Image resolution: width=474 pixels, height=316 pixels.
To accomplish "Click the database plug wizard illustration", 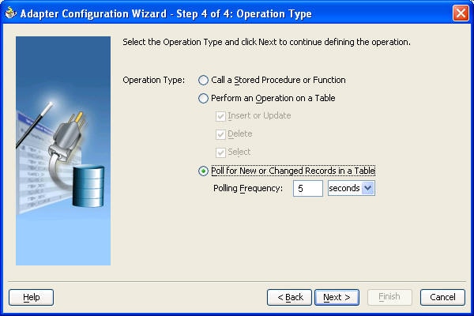I will click(63, 151).
